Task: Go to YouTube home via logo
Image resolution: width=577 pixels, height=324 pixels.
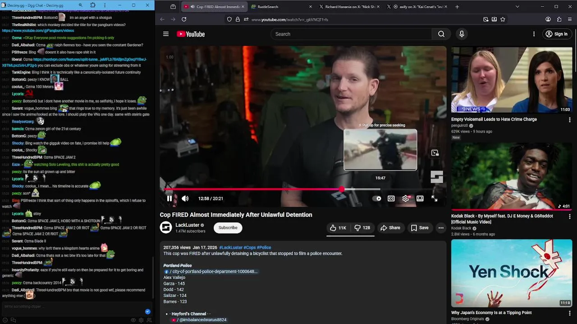Action: [x=191, y=34]
